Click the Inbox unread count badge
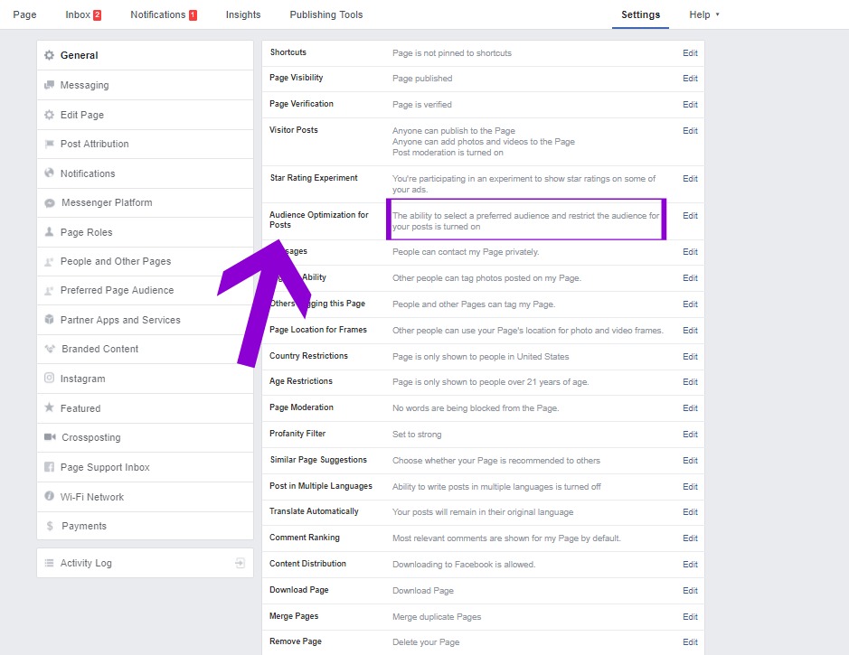This screenshot has width=849, height=655. point(97,15)
